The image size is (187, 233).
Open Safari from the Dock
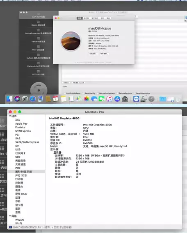tap(32, 99)
